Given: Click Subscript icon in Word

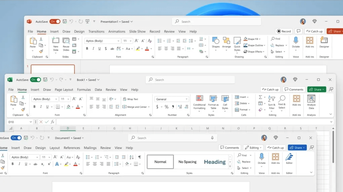Looking at the screenshot, I should 42,164.
